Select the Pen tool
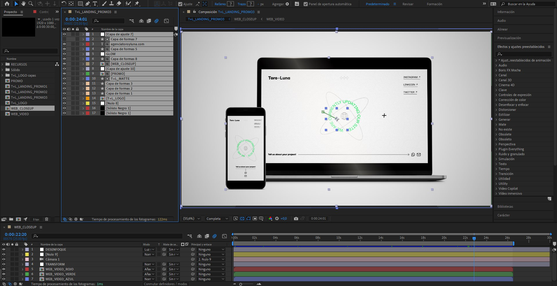The height and width of the screenshot is (286, 557). point(88,4)
